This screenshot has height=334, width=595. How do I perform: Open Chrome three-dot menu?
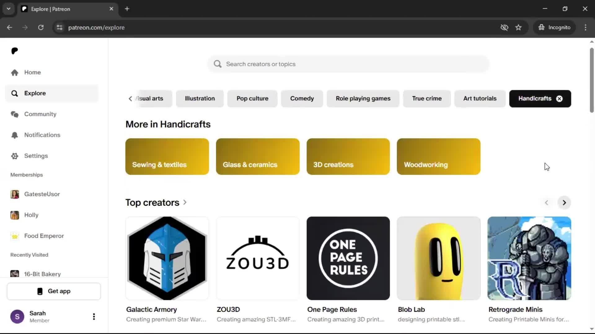click(585, 28)
